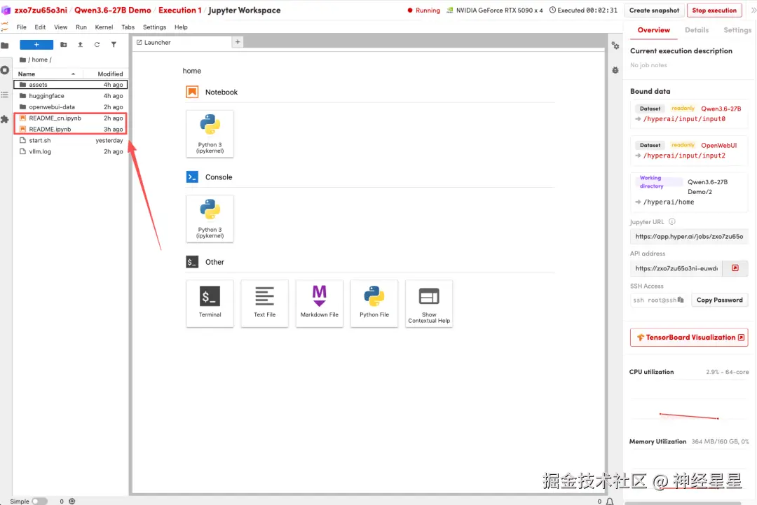The width and height of the screenshot is (757, 505).
Task: Click the Jupyter URL info icon
Action: pyautogui.click(x=672, y=222)
